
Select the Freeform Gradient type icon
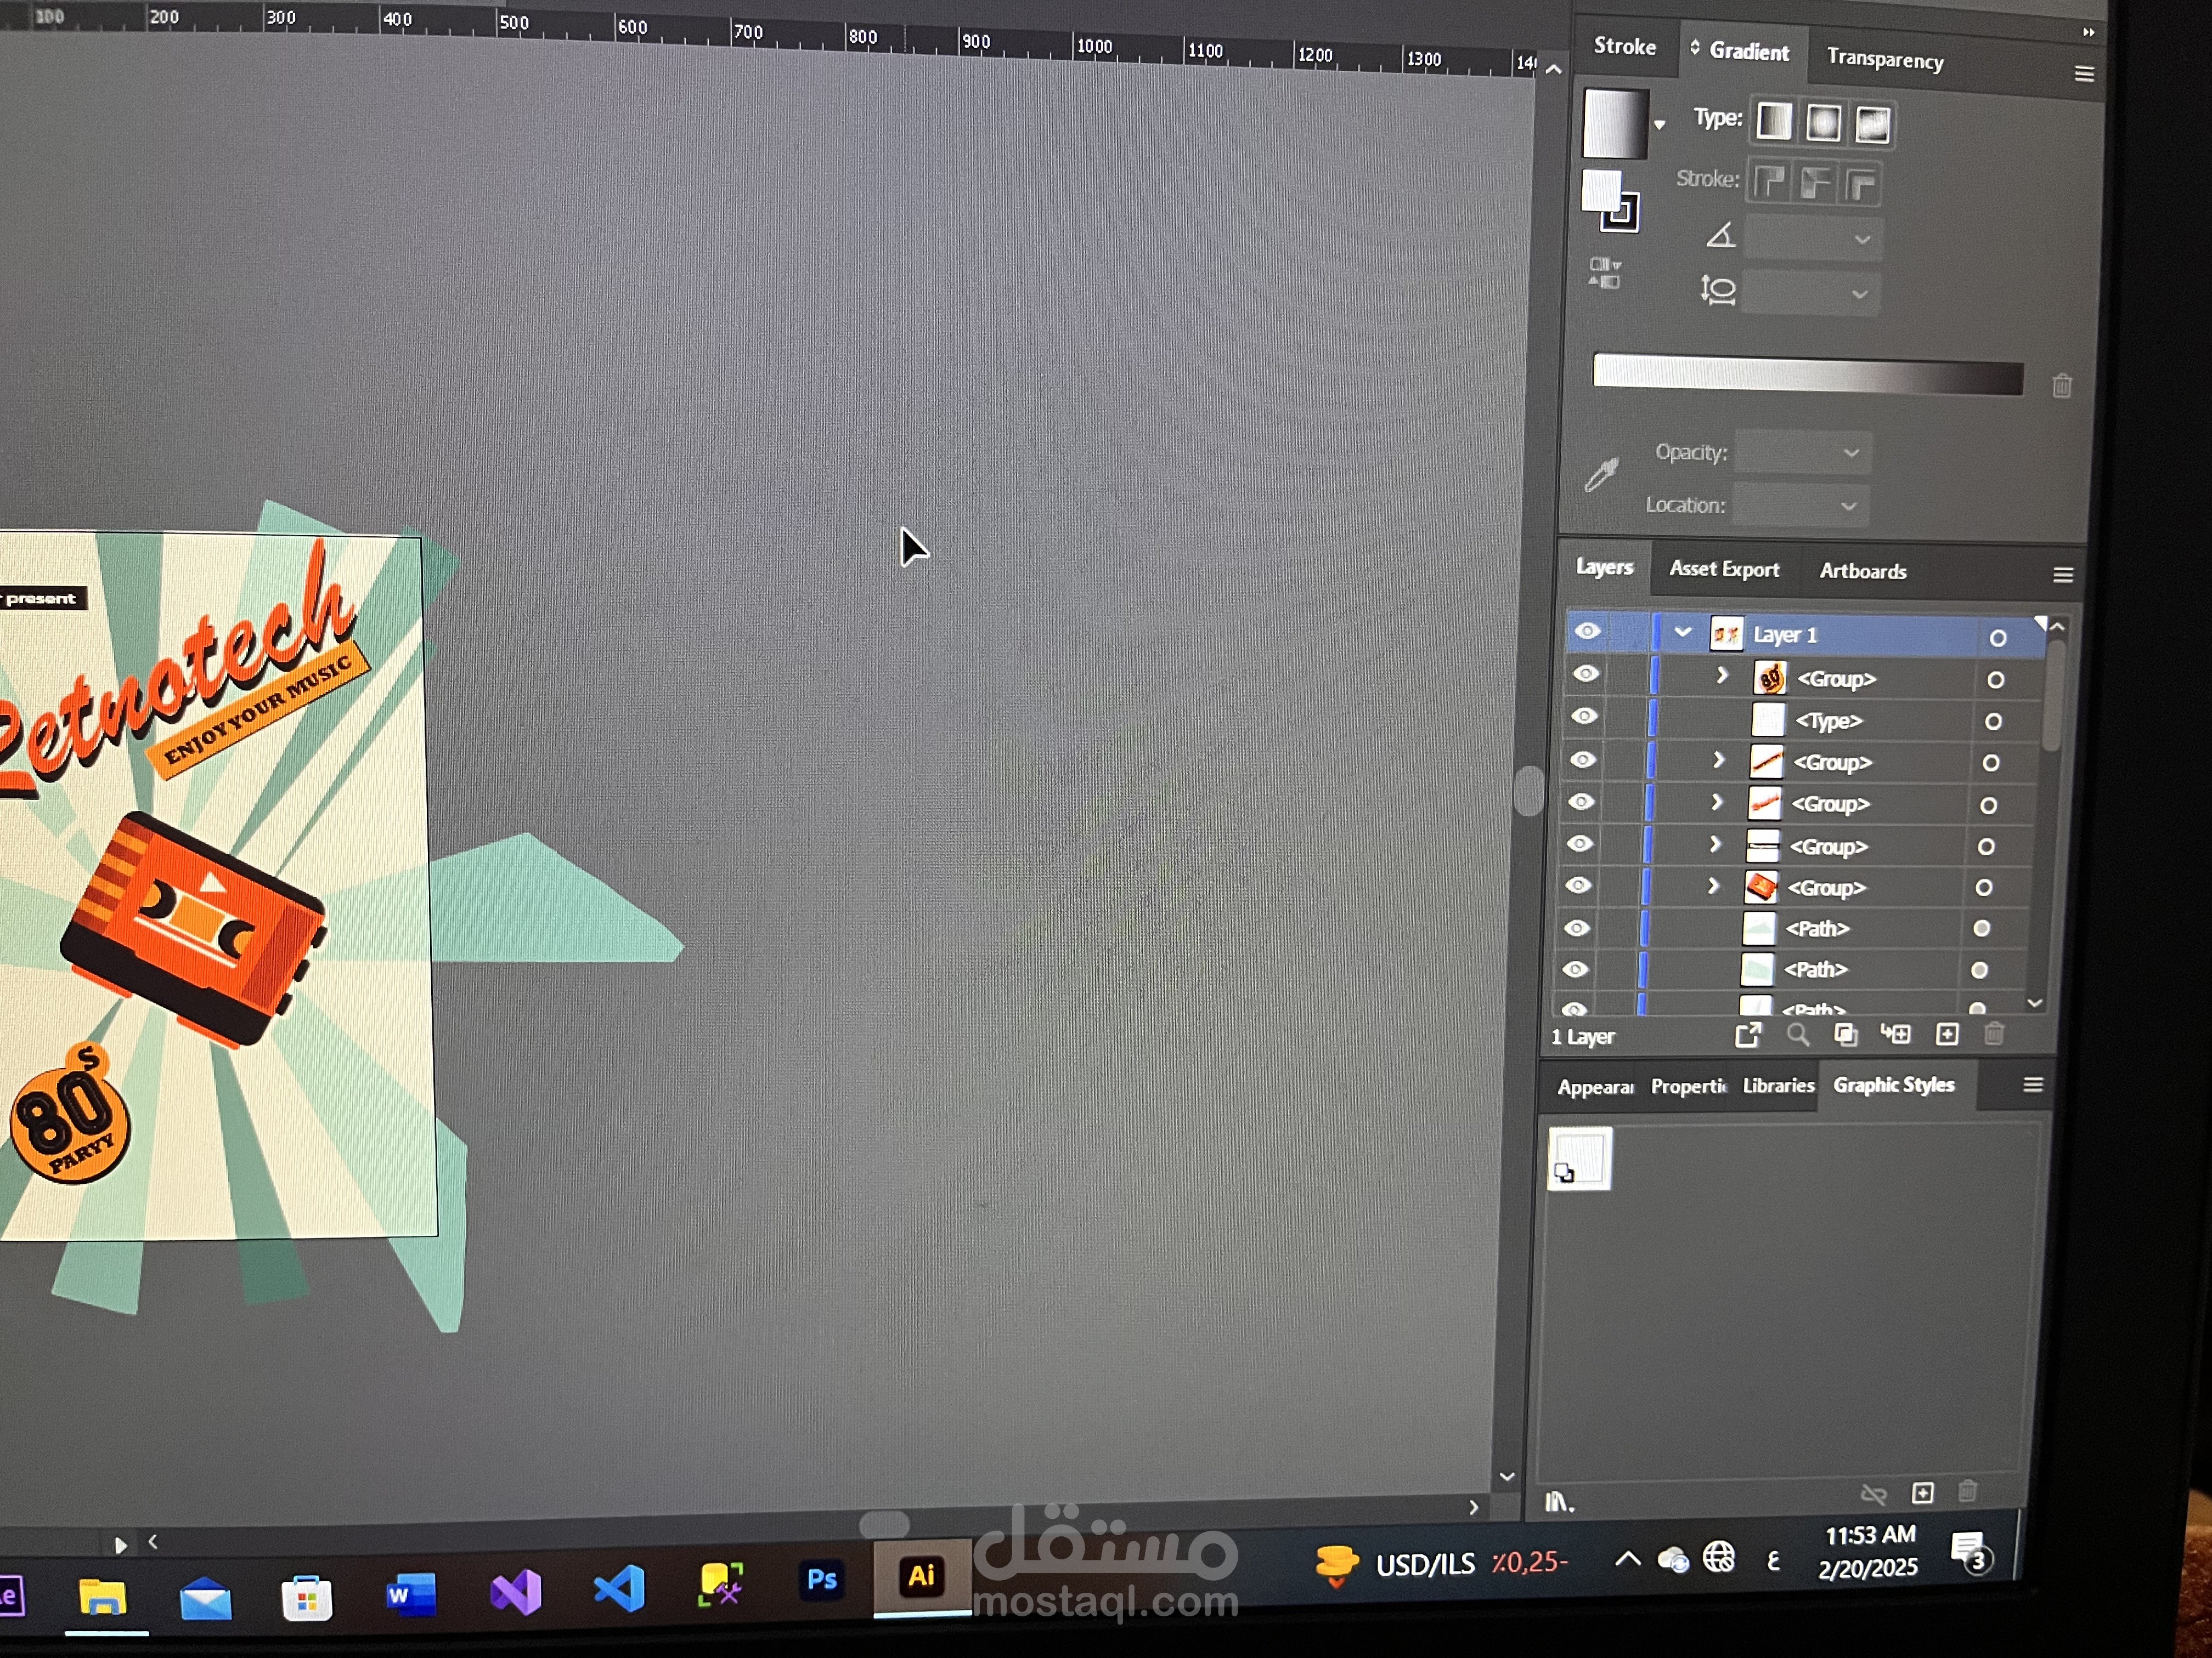(x=1872, y=126)
